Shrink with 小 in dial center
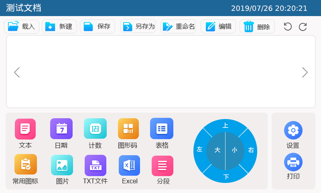The width and height of the screenshot is (321, 193). click(x=235, y=150)
